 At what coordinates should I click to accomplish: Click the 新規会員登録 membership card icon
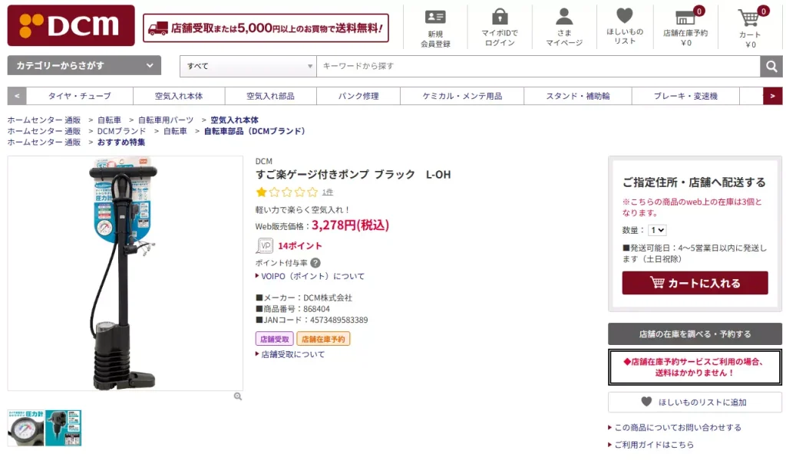point(435,18)
